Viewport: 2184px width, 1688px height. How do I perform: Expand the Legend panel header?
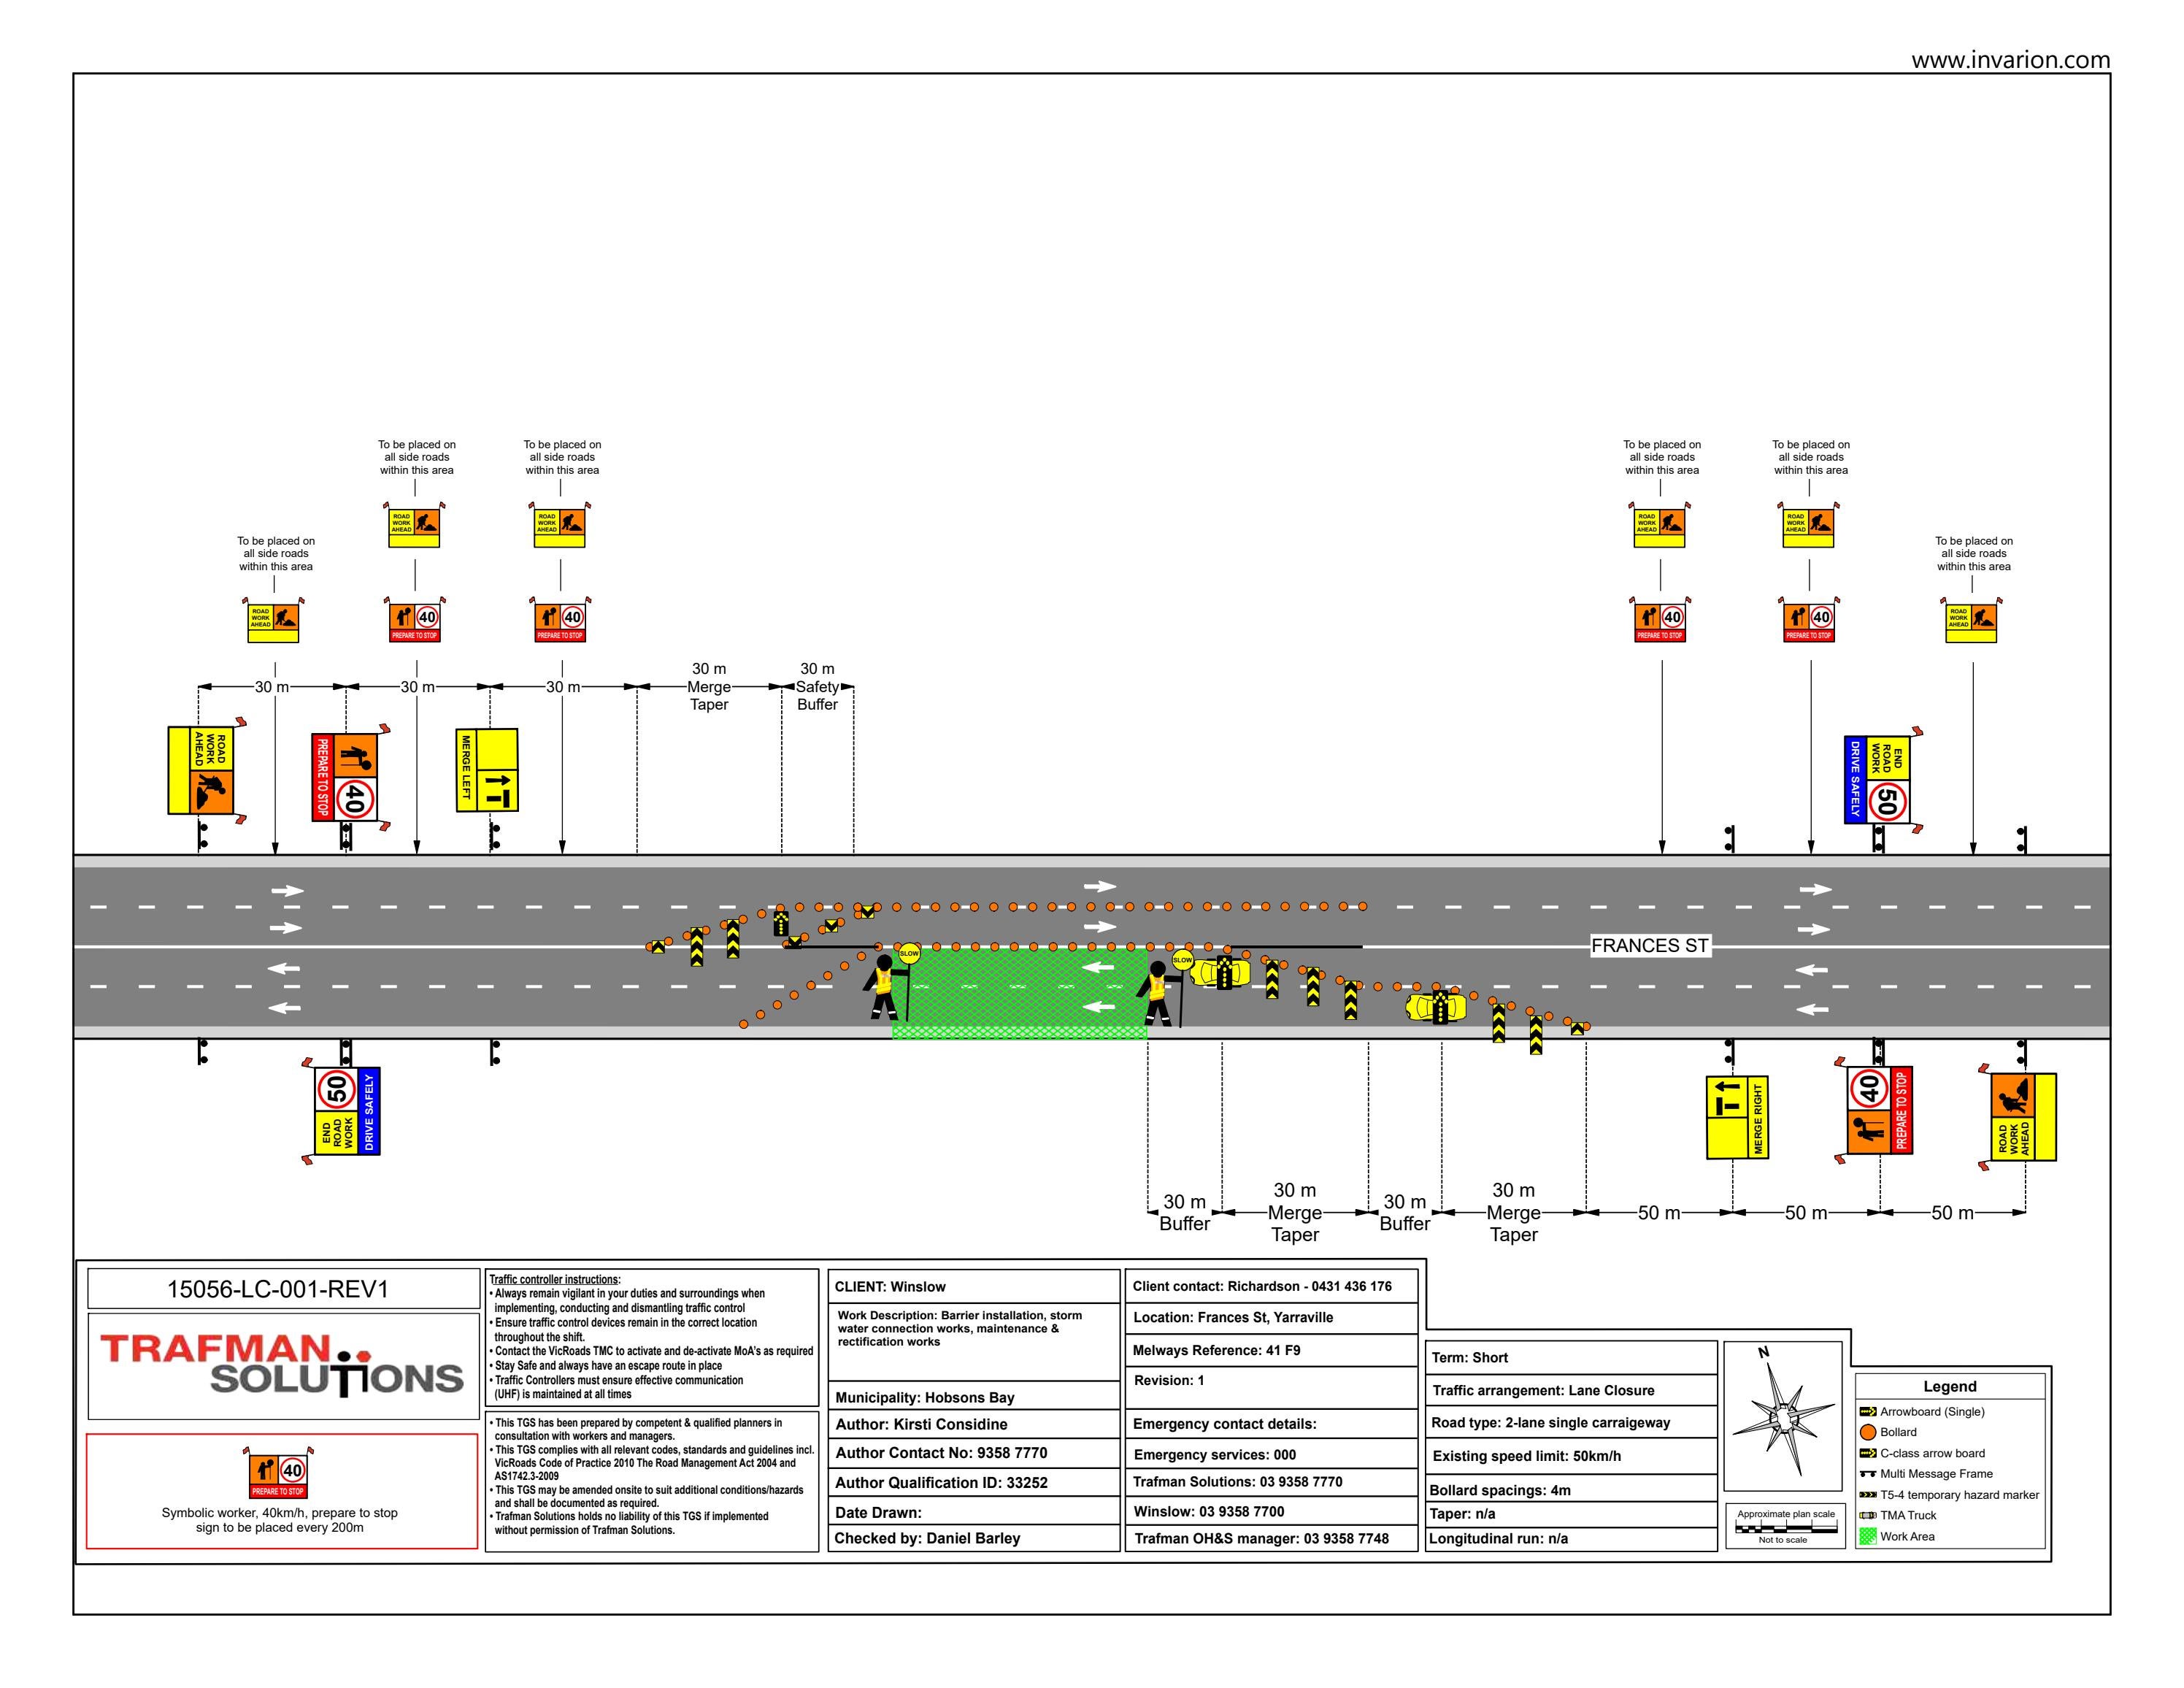[x=1950, y=1387]
